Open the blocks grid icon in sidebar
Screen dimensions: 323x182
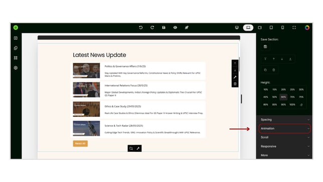[x=16, y=58]
